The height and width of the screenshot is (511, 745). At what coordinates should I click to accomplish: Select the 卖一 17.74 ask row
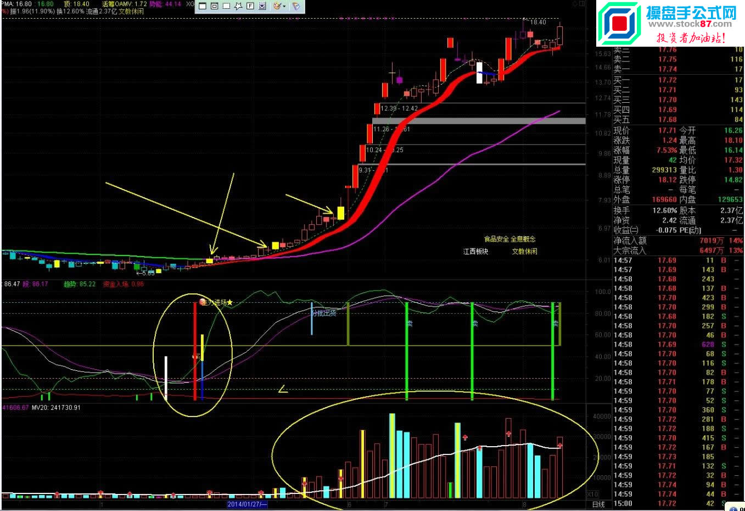(x=678, y=69)
